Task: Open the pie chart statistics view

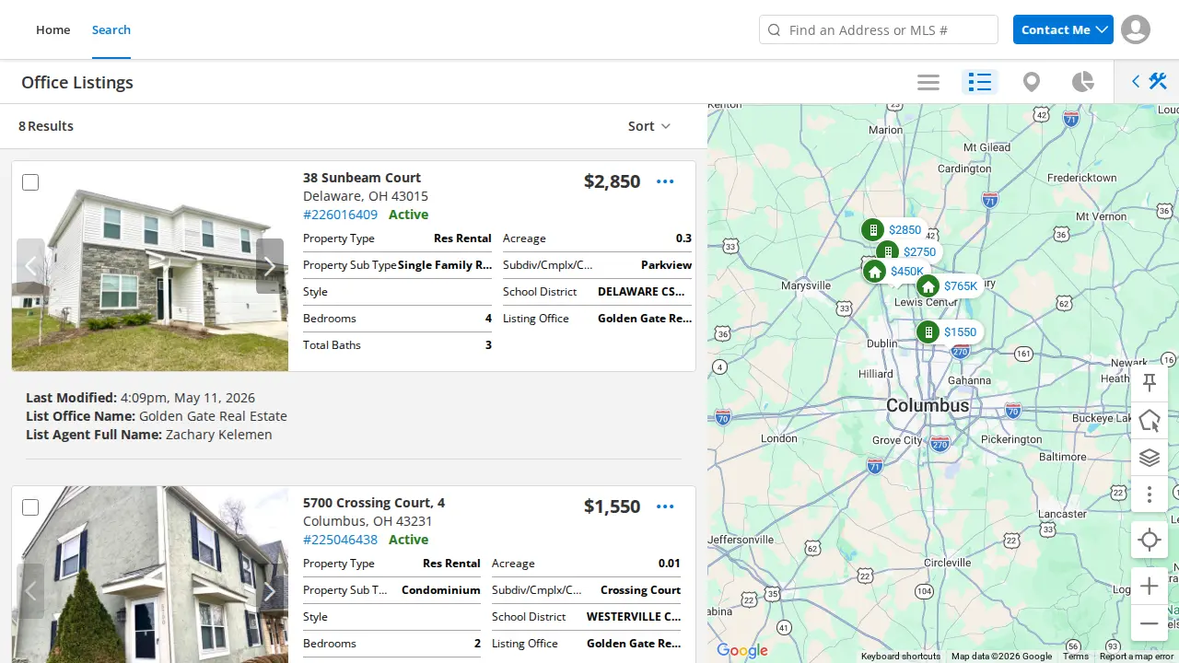Action: [x=1083, y=82]
